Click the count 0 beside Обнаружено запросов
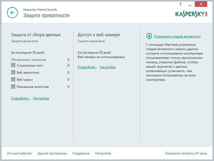The height and width of the screenshot is (161, 214). pos(68,60)
